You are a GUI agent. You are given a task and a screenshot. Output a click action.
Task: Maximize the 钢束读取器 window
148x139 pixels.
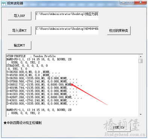pos(131,2)
